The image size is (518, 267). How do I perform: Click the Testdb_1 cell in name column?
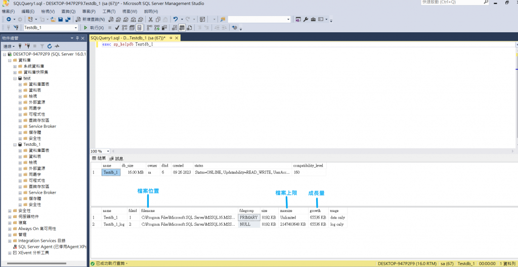tap(111, 172)
